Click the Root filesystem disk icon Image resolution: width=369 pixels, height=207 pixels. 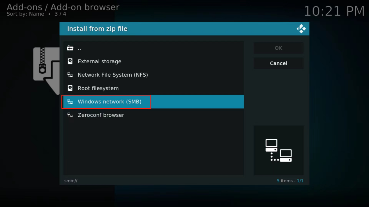click(70, 88)
